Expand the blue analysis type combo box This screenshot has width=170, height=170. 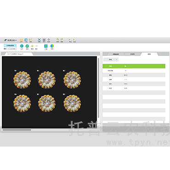coord(10,45)
